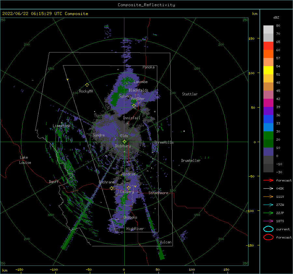Select the bright green 30 dBZ swatch
The width and height of the screenshot is (293, 274).
[268, 135]
